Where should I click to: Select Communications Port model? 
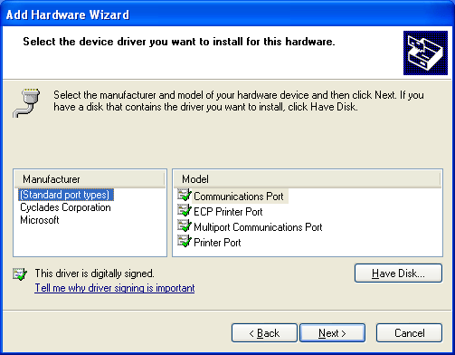point(239,197)
